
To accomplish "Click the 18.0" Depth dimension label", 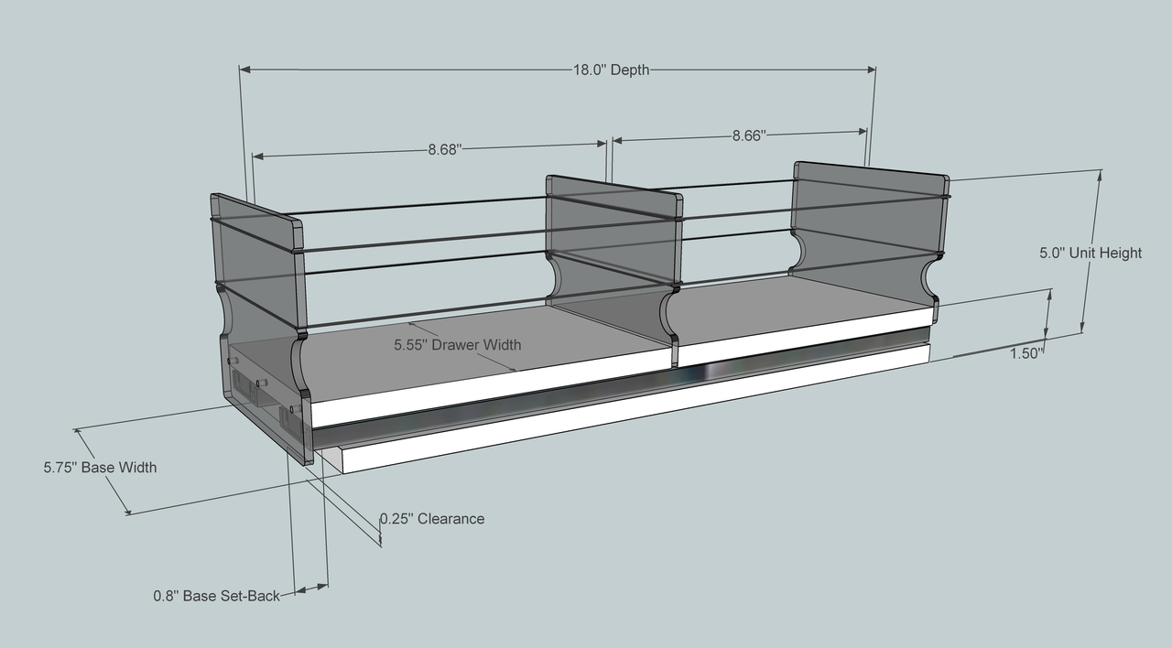I will [612, 70].
